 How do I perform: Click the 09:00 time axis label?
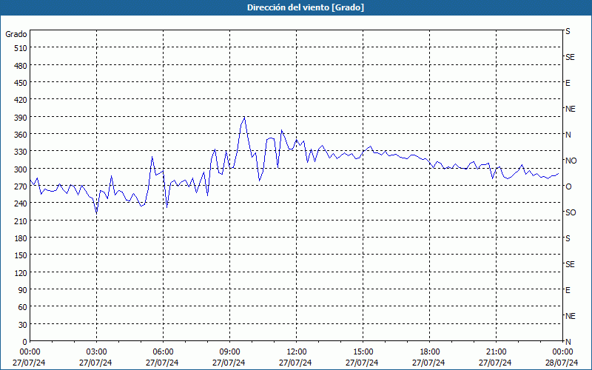(x=229, y=352)
